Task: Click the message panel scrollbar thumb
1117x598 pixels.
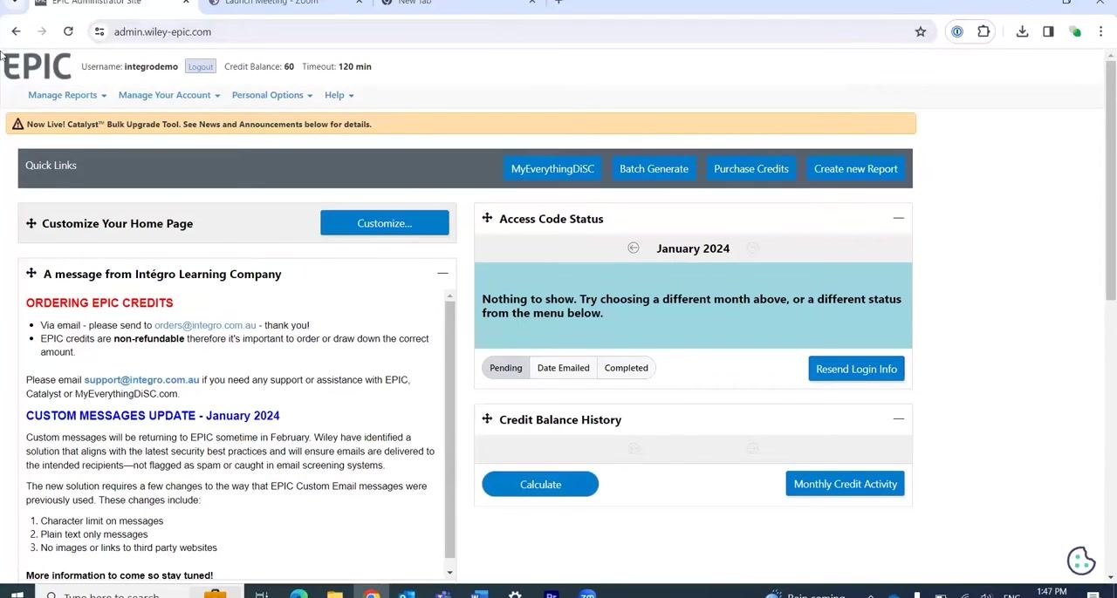Action: click(450, 430)
